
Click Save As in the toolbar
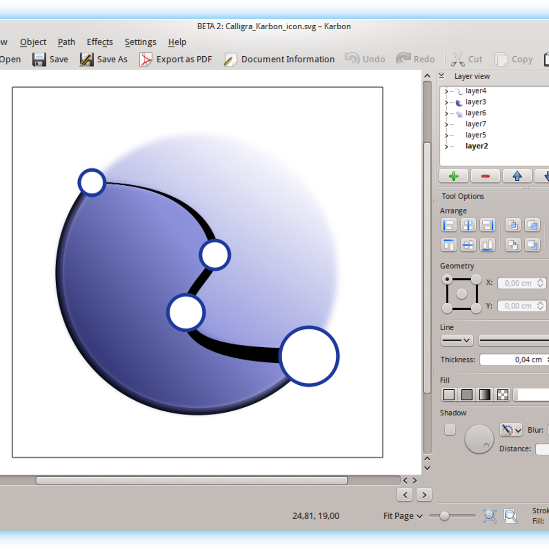[103, 59]
